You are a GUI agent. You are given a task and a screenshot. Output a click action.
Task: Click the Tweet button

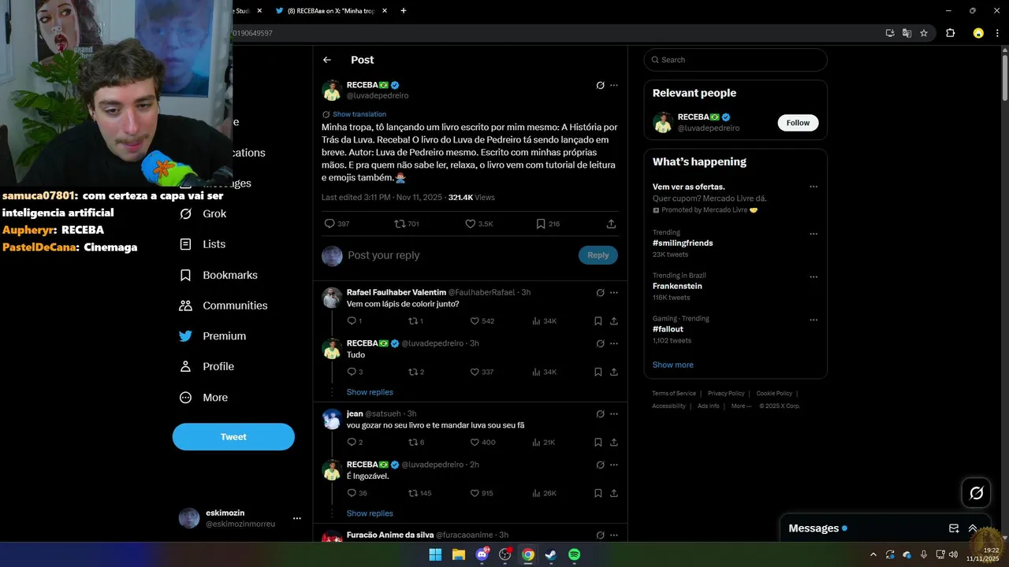click(x=233, y=437)
